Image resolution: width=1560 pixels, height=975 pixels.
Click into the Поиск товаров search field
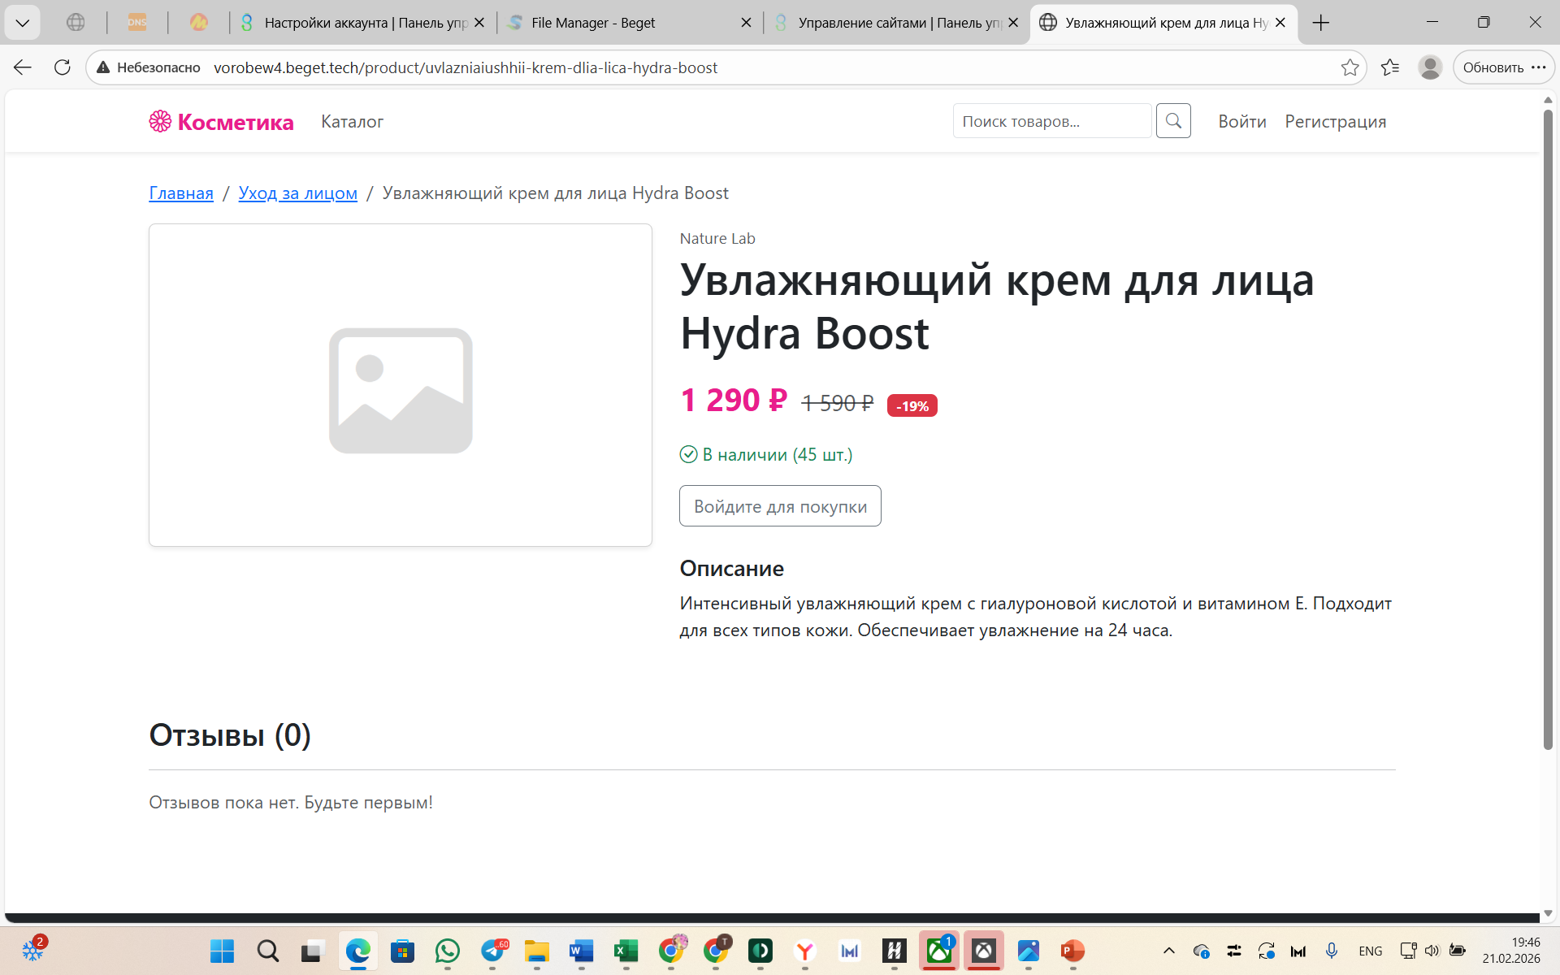coord(1051,121)
